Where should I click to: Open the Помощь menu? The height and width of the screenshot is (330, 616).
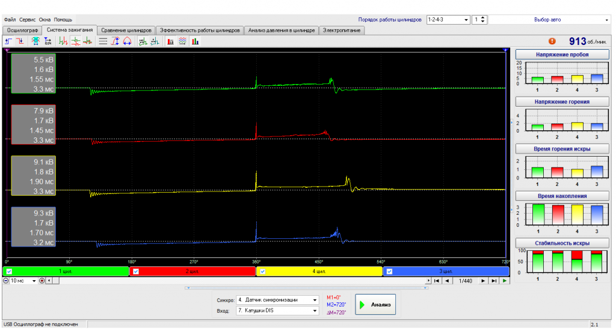point(63,20)
